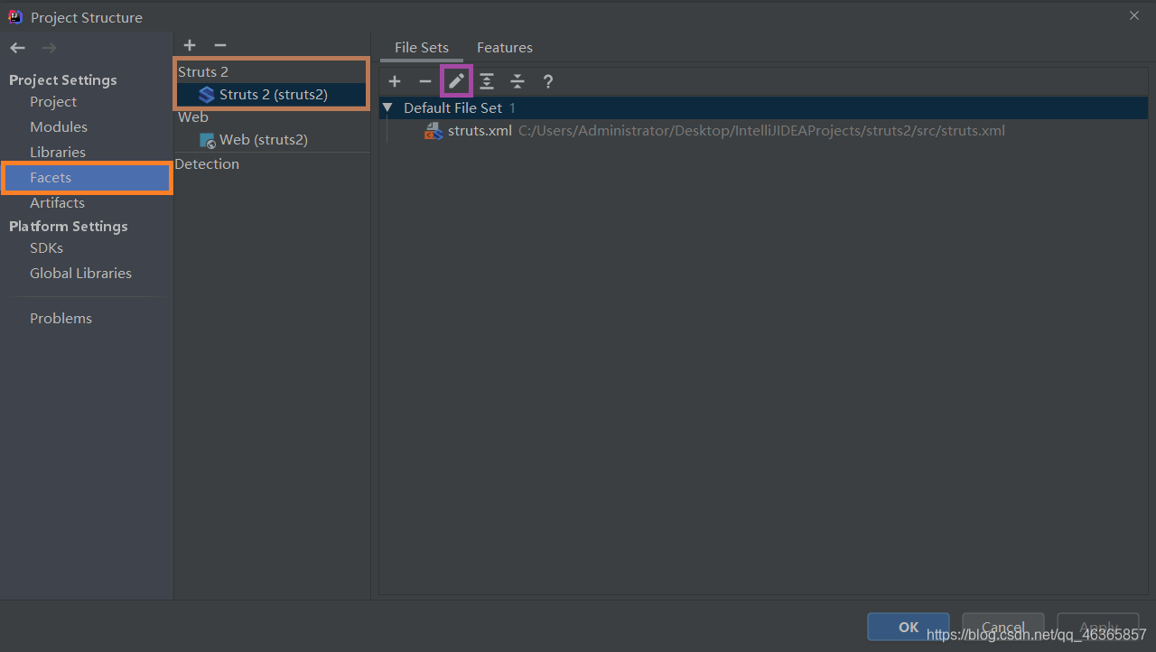This screenshot has width=1156, height=652.
Task: Remove the selected file set
Action: point(425,81)
